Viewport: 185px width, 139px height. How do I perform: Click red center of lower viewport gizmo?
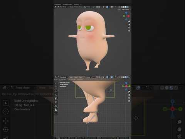[126, 86]
